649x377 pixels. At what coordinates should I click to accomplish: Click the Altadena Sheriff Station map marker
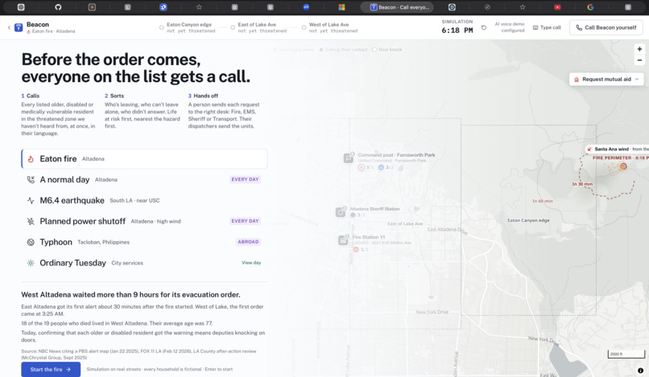[x=341, y=212]
